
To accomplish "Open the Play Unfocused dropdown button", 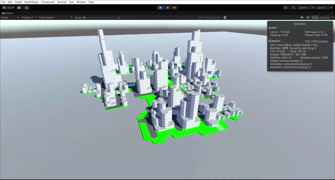I will pos(209,17).
